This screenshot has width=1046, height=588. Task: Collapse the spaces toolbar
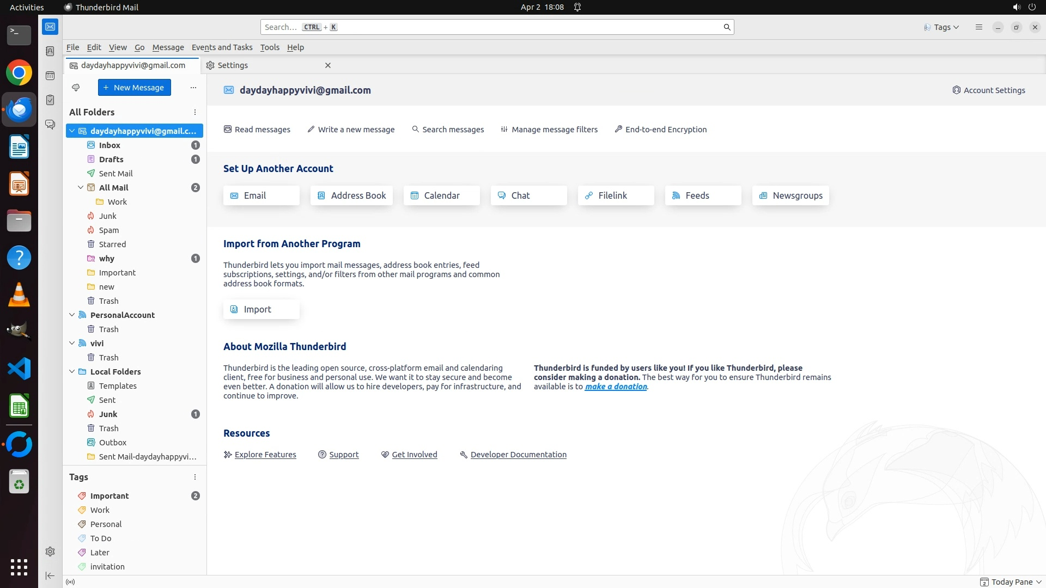[x=50, y=575]
